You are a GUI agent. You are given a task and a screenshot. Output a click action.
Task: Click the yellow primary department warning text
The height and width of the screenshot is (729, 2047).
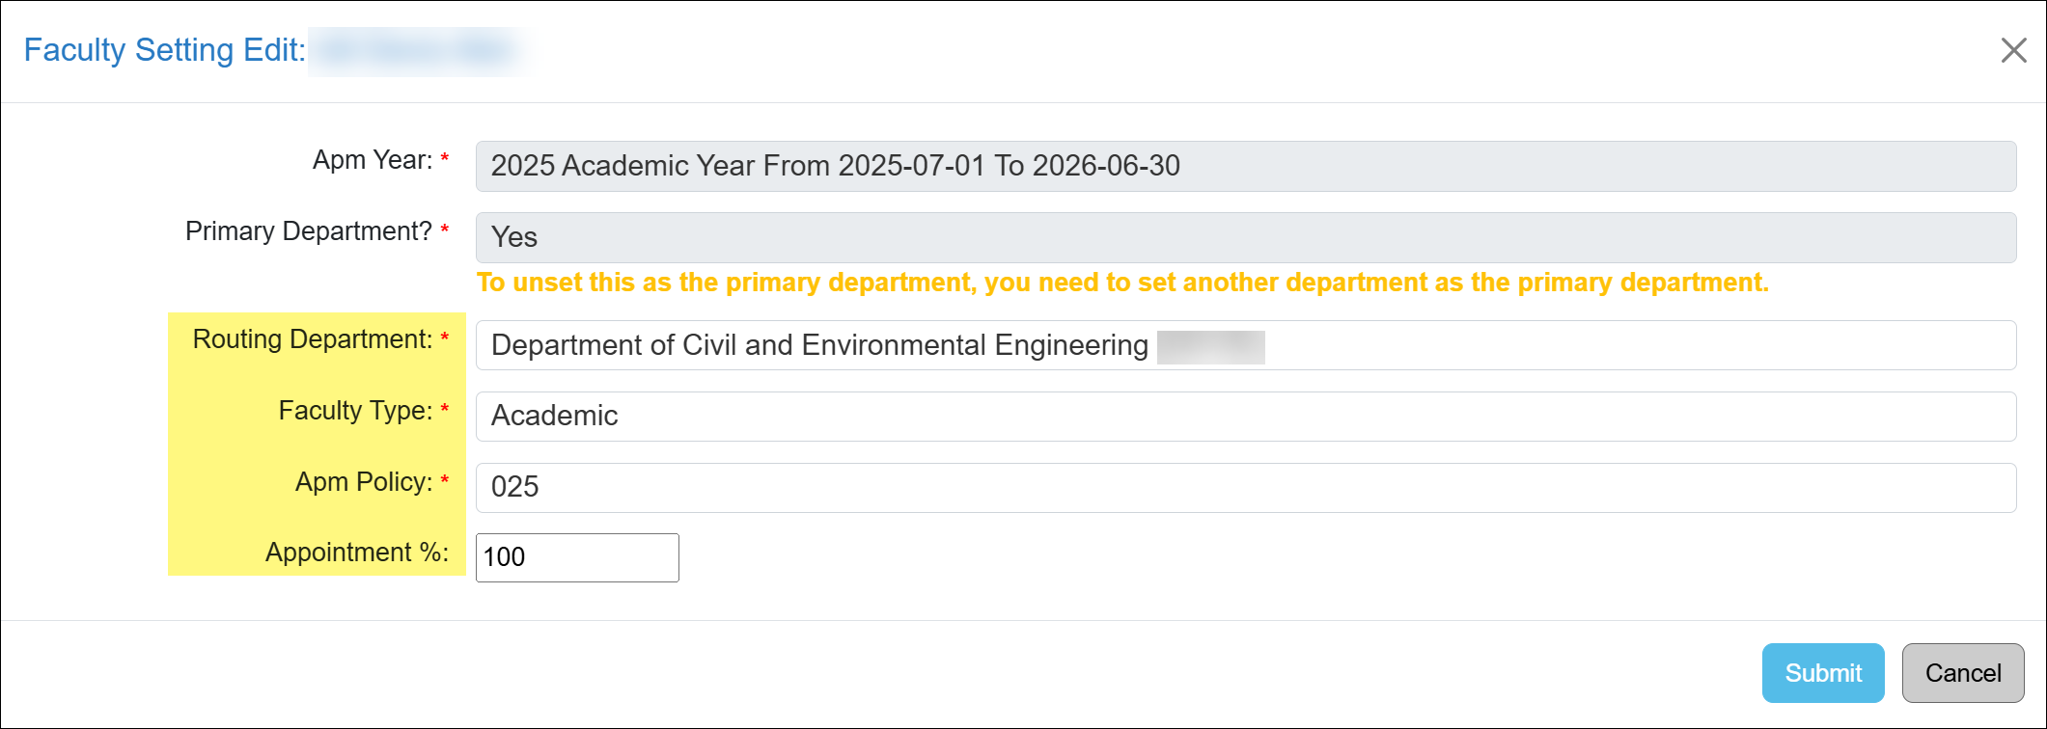click(1122, 282)
